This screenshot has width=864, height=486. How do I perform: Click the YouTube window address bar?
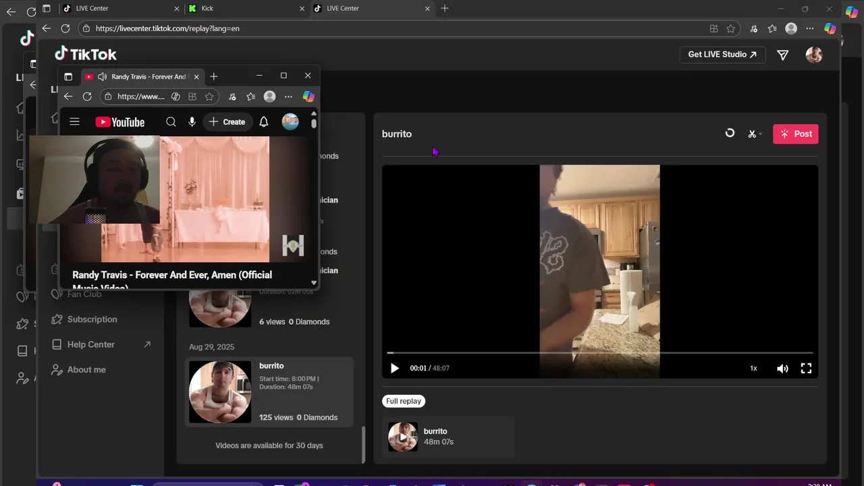[x=140, y=97]
